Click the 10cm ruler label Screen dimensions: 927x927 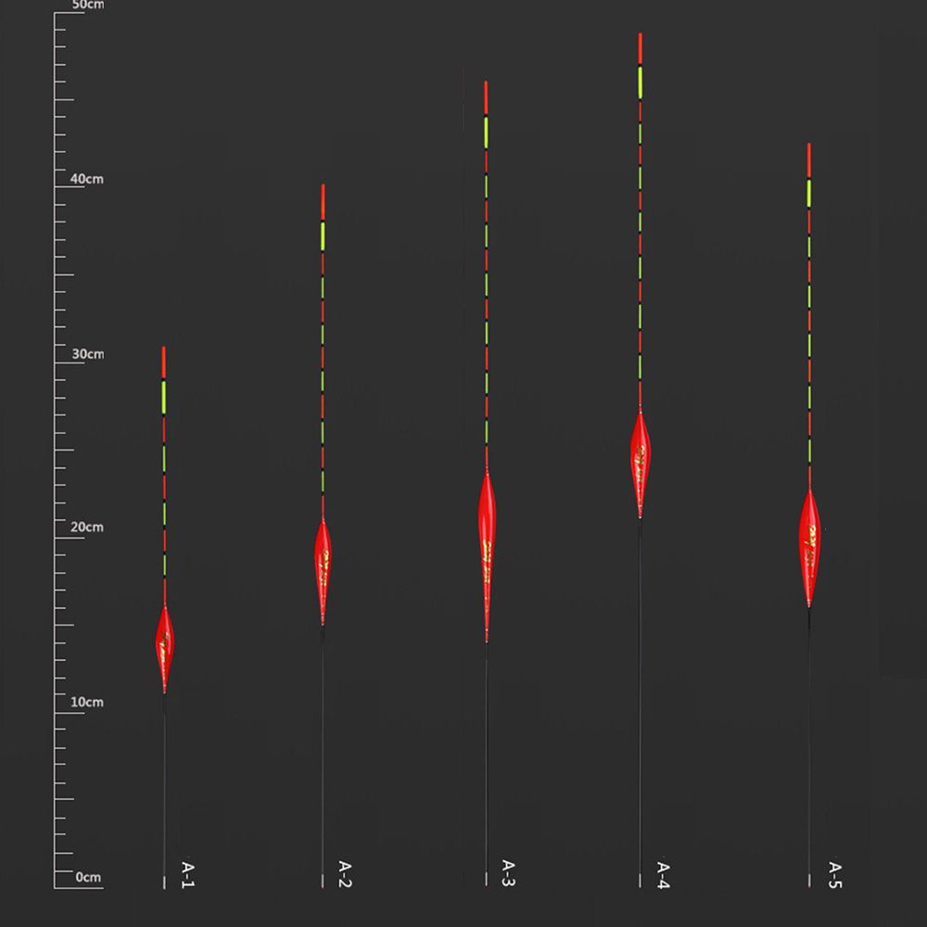click(x=88, y=702)
